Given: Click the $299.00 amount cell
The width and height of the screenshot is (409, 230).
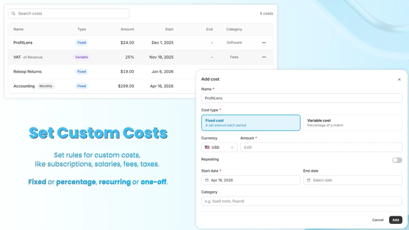Looking at the screenshot, I should (126, 86).
